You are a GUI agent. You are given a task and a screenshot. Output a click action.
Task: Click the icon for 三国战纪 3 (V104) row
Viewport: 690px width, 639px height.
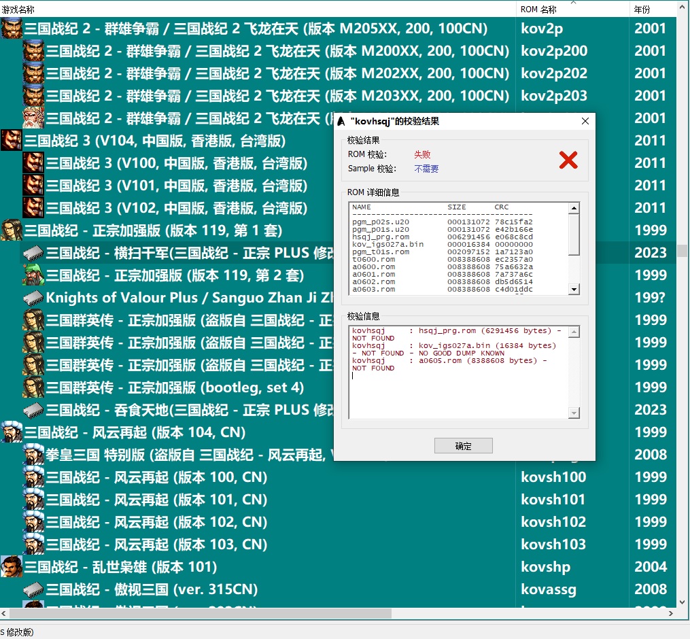tap(12, 141)
